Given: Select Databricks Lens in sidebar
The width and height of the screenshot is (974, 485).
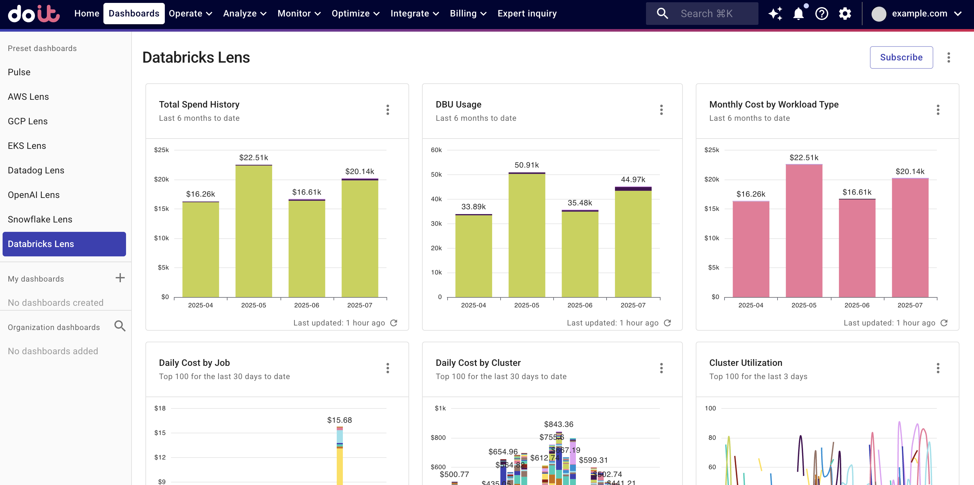Looking at the screenshot, I should [x=64, y=244].
